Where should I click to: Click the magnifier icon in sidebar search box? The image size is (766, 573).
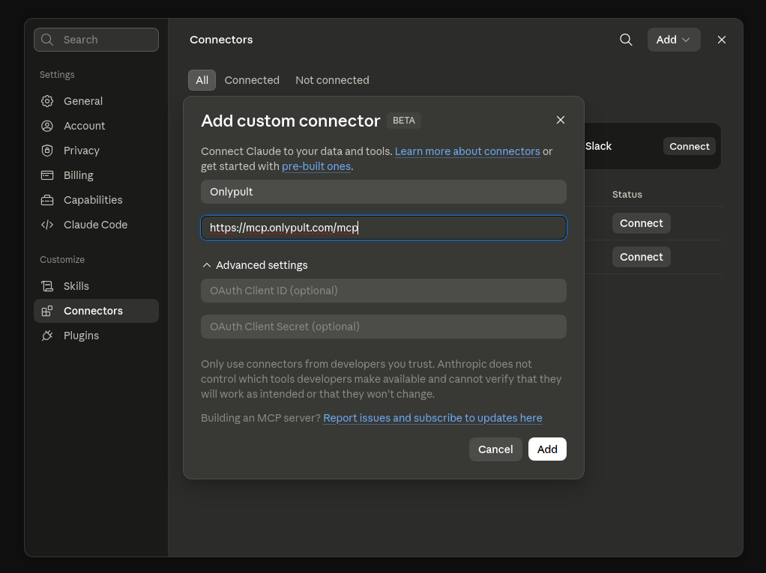tap(47, 40)
